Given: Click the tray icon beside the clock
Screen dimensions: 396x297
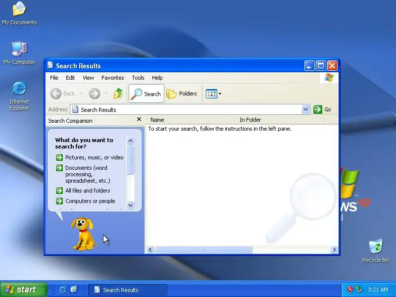Looking at the screenshot, I should click(x=359, y=290).
